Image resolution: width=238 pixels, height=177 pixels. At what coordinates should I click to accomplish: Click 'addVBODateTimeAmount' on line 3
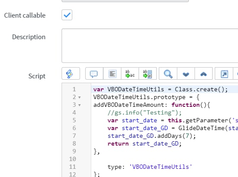(129, 105)
